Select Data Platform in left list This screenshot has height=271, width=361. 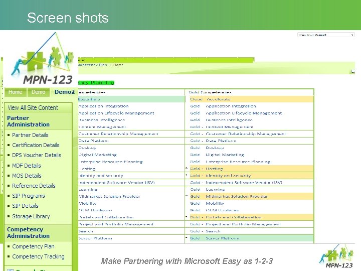point(93,141)
